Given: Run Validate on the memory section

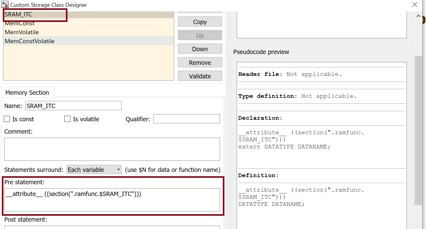Looking at the screenshot, I should tap(200, 76).
